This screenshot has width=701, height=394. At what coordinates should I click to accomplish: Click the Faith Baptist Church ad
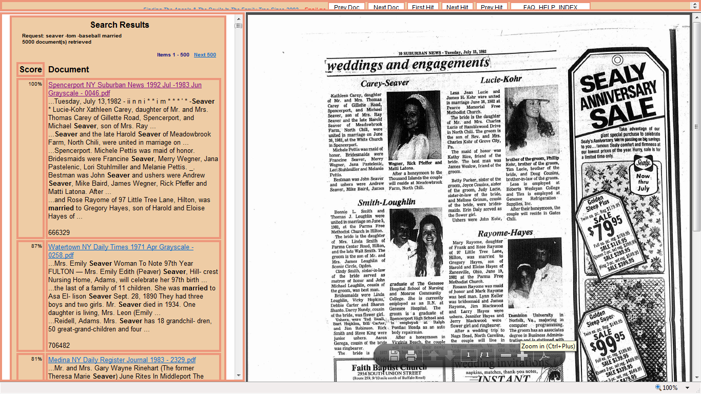389,370
